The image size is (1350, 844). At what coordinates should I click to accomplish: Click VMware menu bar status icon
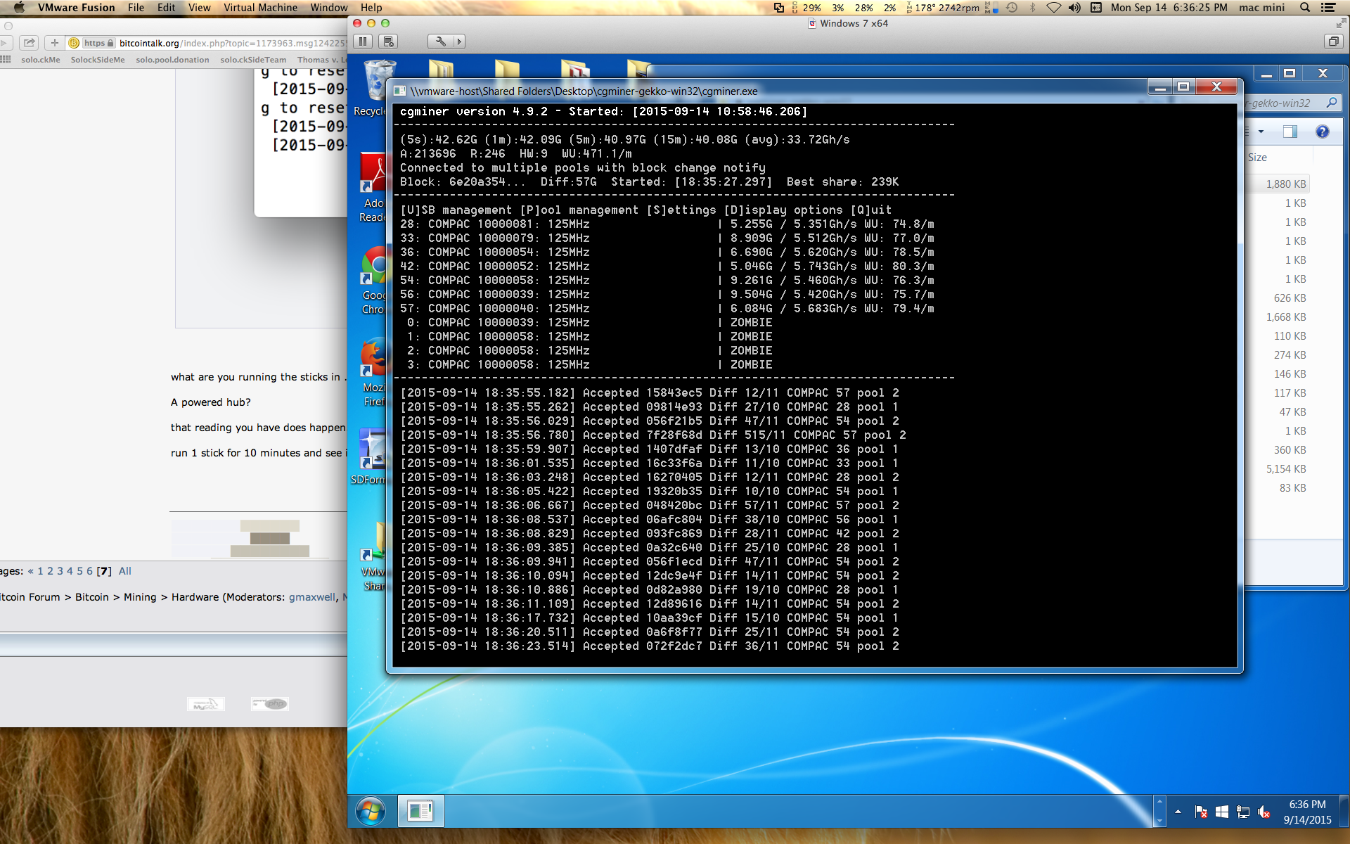click(778, 8)
